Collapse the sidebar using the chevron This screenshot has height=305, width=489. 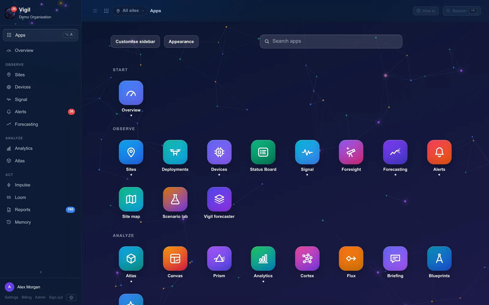41,272
